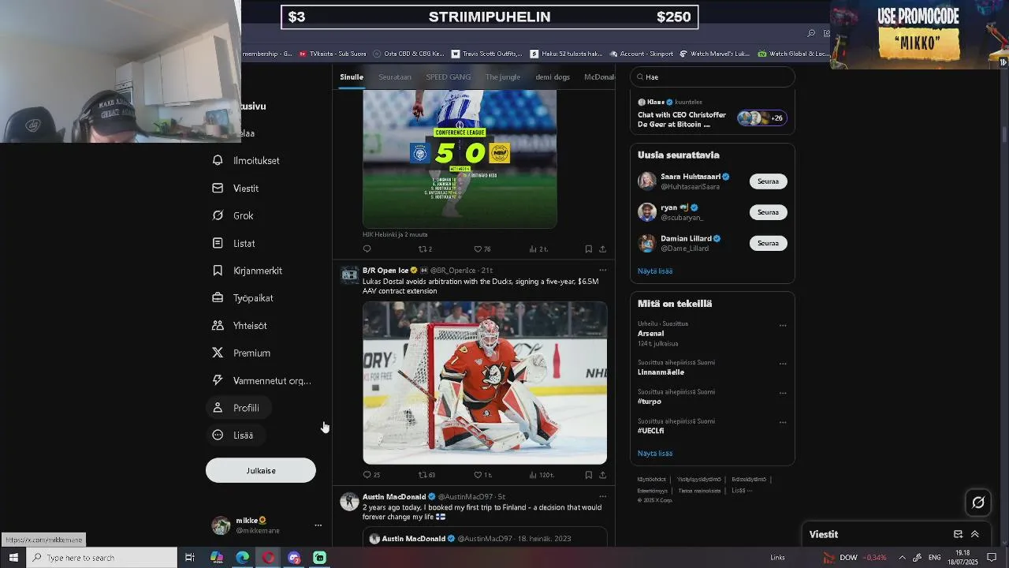This screenshot has height=568, width=1009.
Task: Switch to demi dogs tab
Action: point(553,77)
